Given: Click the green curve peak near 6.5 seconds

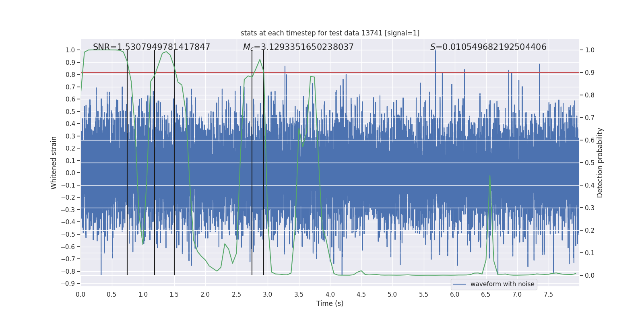Looking at the screenshot, I should pyautogui.click(x=490, y=176).
